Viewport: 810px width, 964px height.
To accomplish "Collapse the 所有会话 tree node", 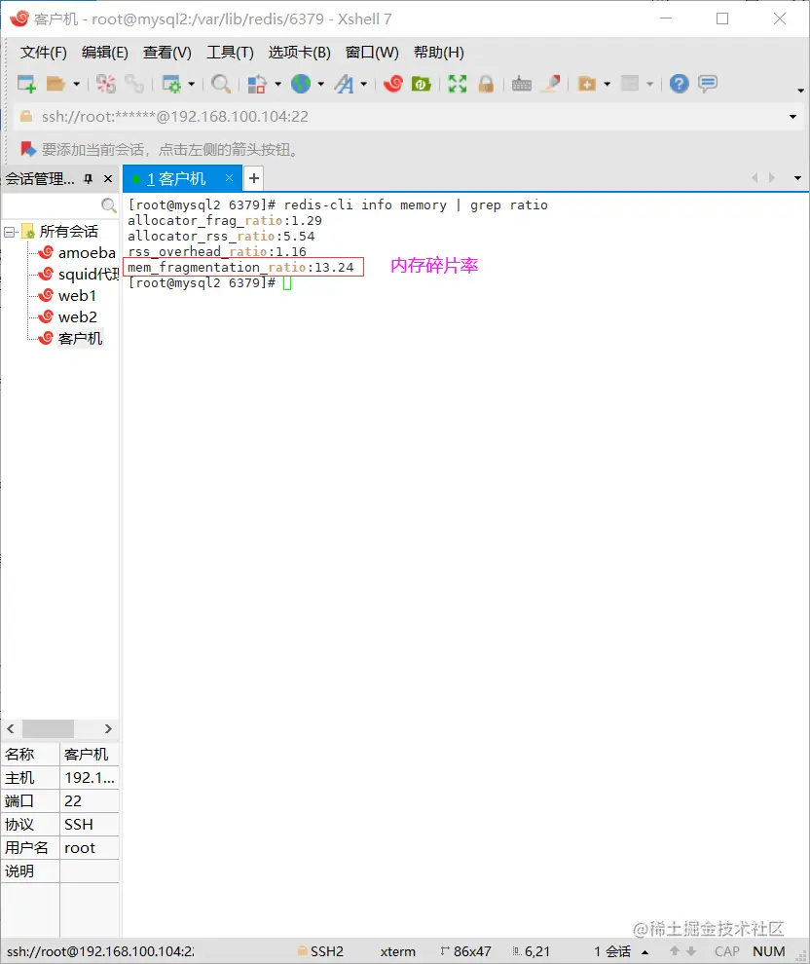I will coord(9,232).
